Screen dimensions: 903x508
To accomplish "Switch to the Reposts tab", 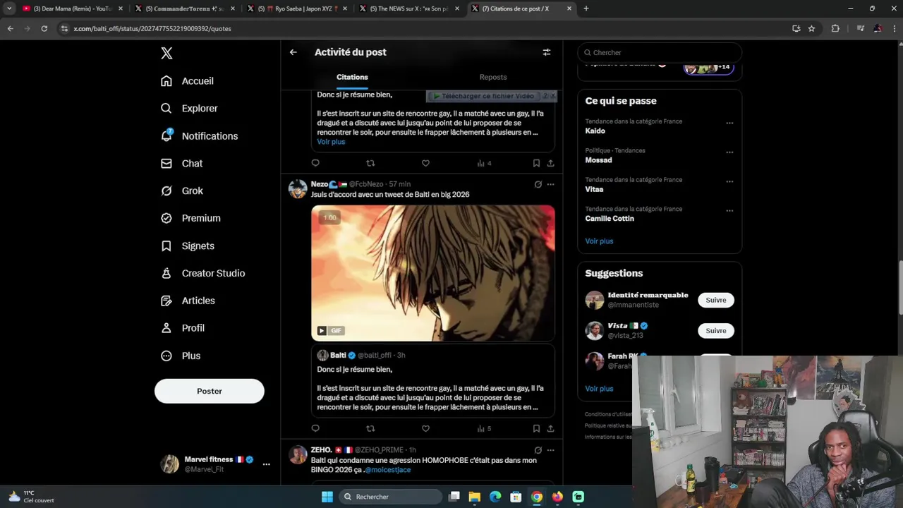I will pos(493,77).
